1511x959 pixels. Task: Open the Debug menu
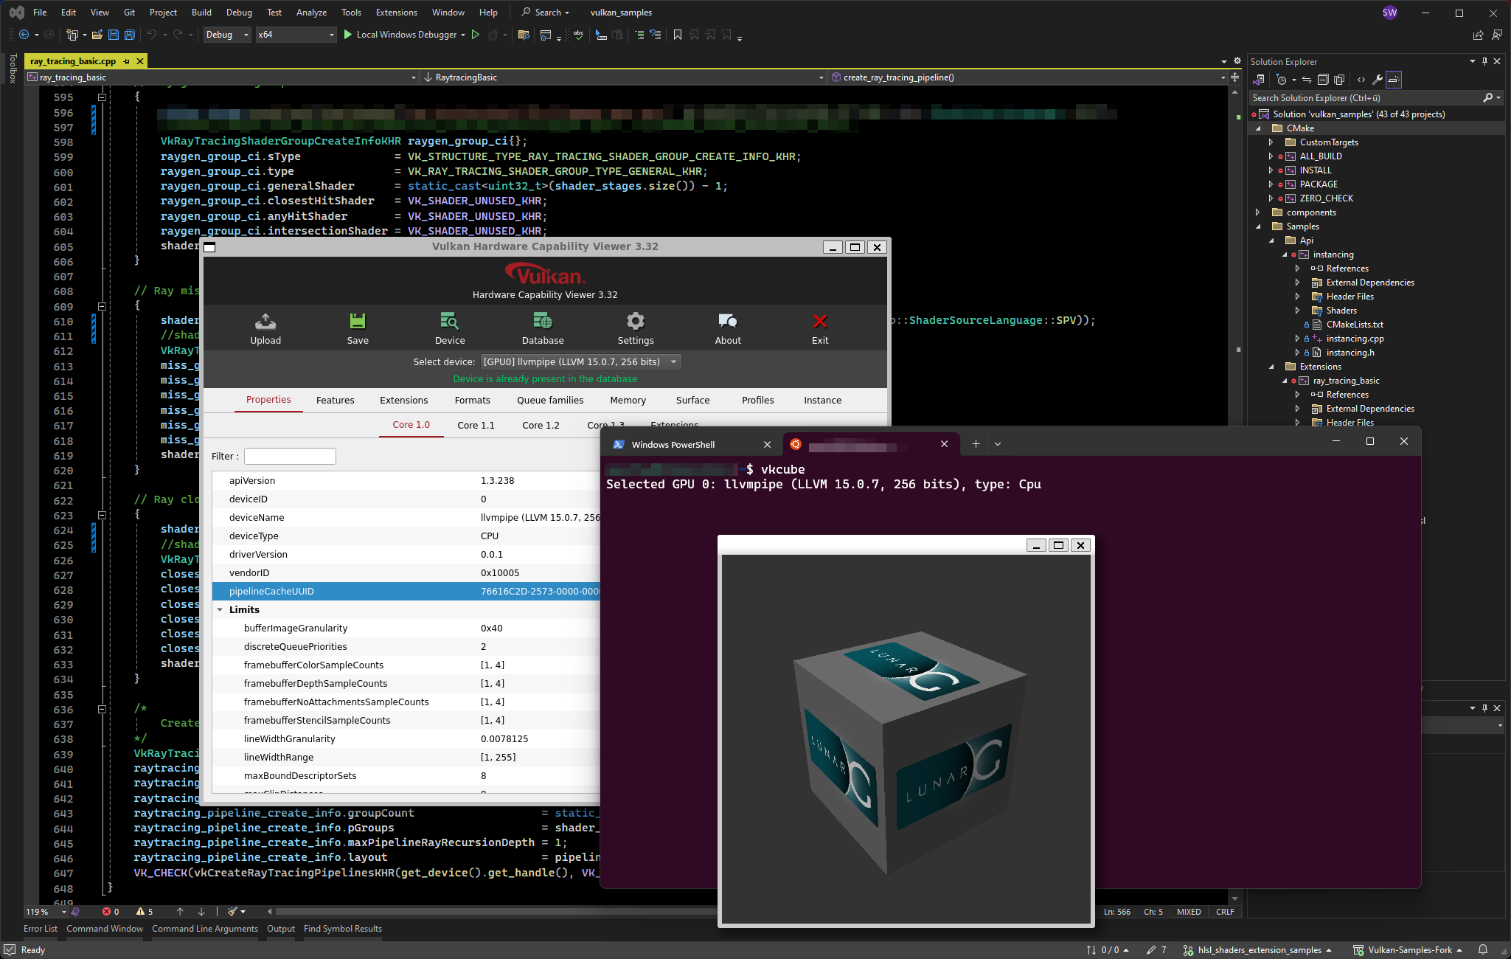pyautogui.click(x=239, y=13)
